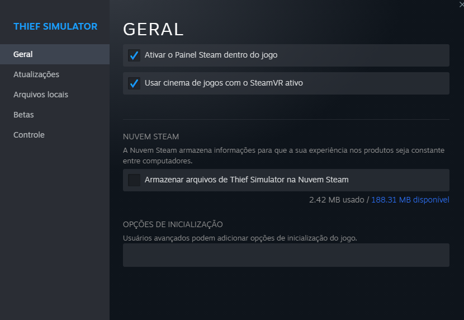Viewport: 464px width, 320px height.
Task: Click the '188.31 MB disponível' link
Action: coord(410,200)
